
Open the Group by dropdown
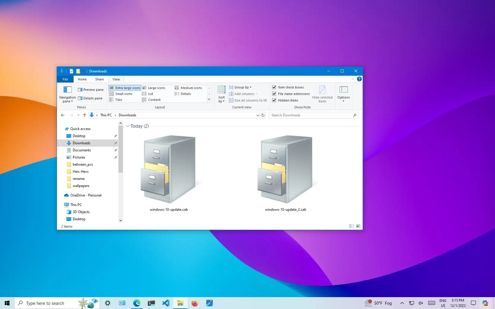(240, 87)
